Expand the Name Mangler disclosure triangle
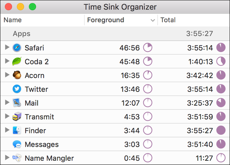 7,158
